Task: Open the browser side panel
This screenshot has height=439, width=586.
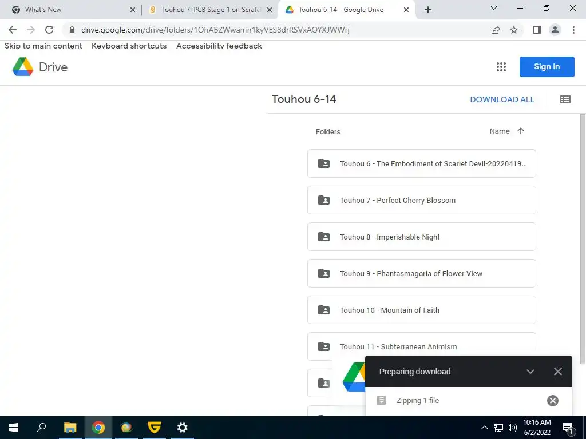Action: pos(537,30)
